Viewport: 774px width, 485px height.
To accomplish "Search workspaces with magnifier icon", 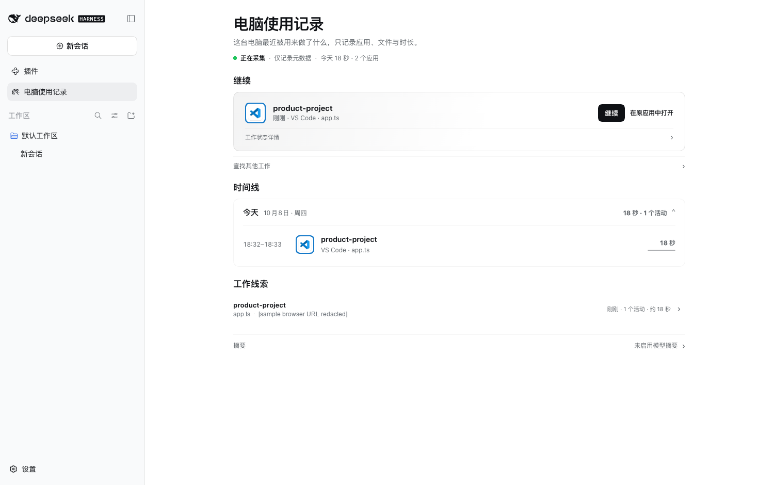I will pos(98,116).
